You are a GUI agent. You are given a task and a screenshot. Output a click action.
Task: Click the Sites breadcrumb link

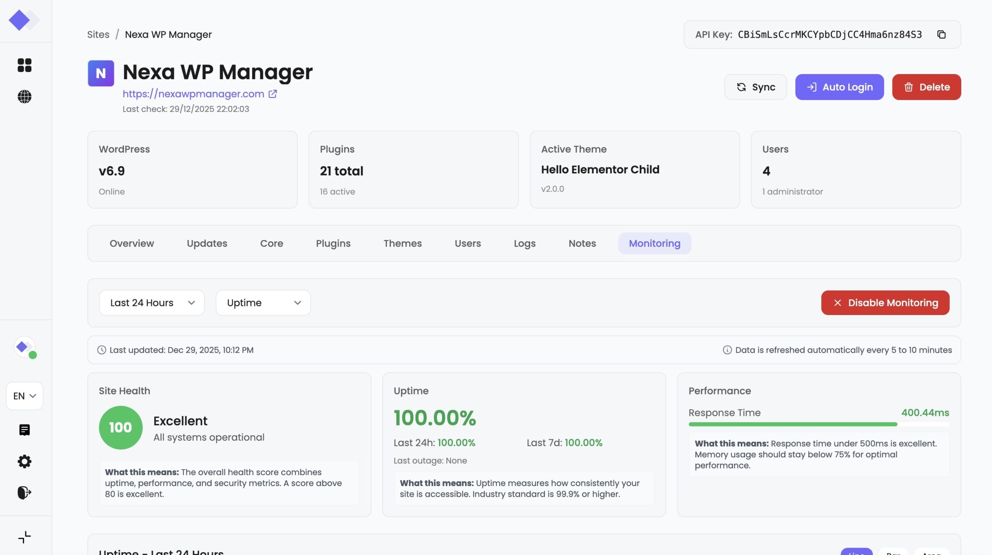(x=98, y=34)
